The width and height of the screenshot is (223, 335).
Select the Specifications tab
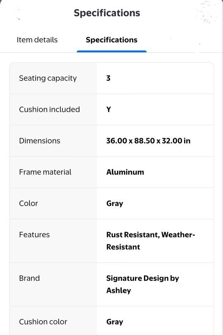pos(112,40)
